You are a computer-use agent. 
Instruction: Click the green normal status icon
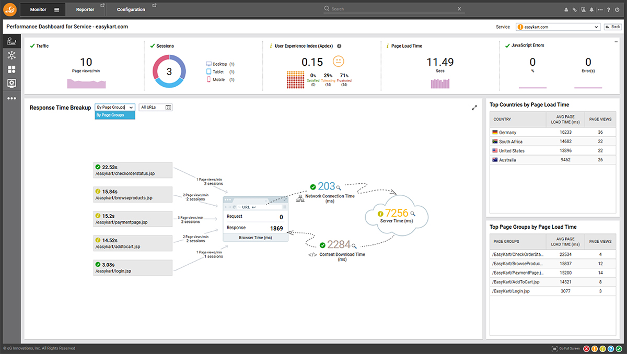(x=620, y=348)
